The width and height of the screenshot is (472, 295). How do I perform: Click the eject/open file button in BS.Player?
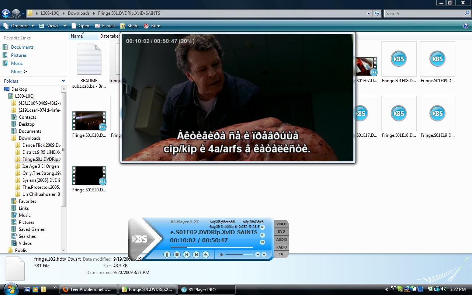[x=206, y=254]
